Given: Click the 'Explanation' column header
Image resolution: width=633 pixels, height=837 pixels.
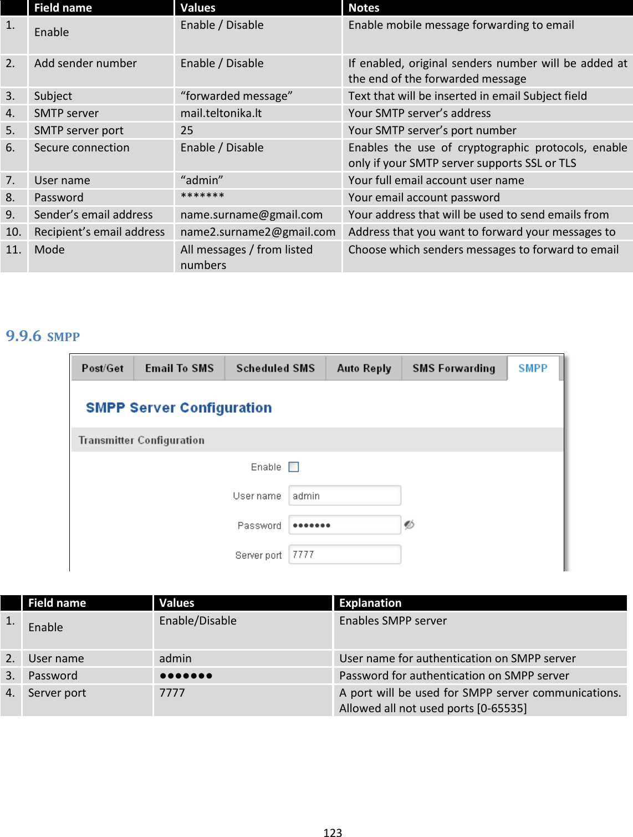Looking at the screenshot, I should click(481, 603).
